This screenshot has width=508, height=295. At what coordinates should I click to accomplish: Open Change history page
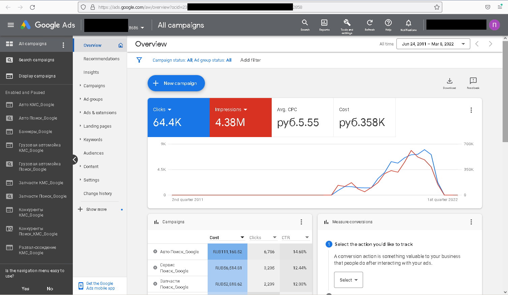point(98,193)
